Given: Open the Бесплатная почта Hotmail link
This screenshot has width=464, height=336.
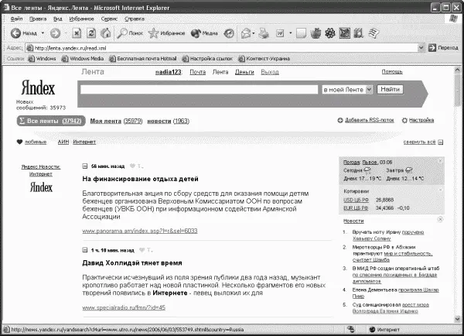Looking at the screenshot, I should coord(142,59).
